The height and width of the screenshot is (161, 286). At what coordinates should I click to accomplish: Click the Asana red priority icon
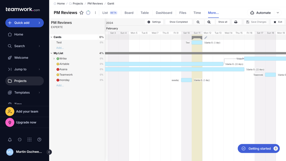point(58,69)
